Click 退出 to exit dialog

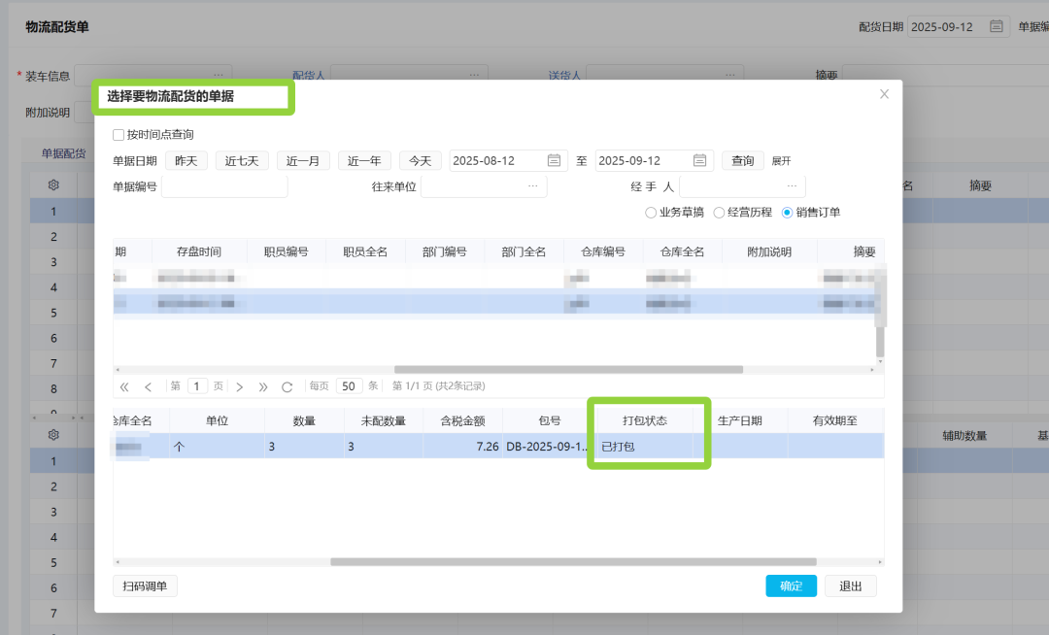tap(850, 585)
